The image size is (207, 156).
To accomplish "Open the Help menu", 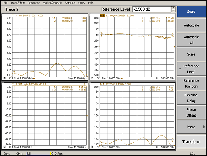I will click(91, 3).
